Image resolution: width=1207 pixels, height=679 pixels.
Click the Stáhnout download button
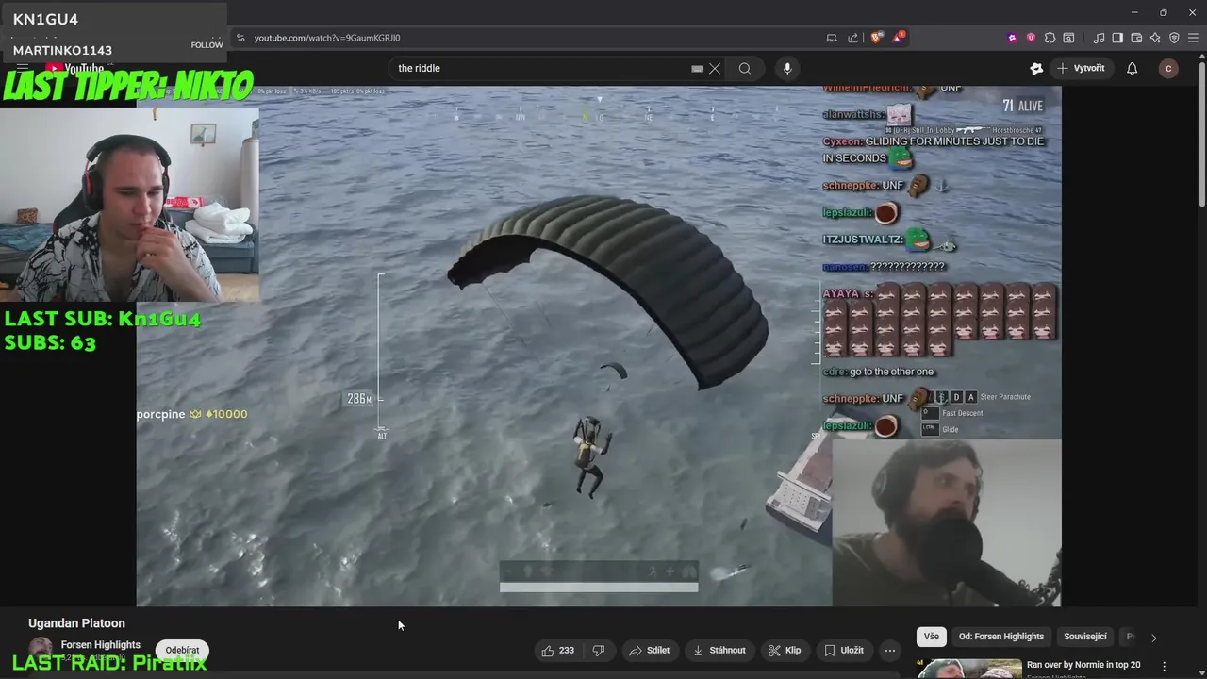pos(719,650)
